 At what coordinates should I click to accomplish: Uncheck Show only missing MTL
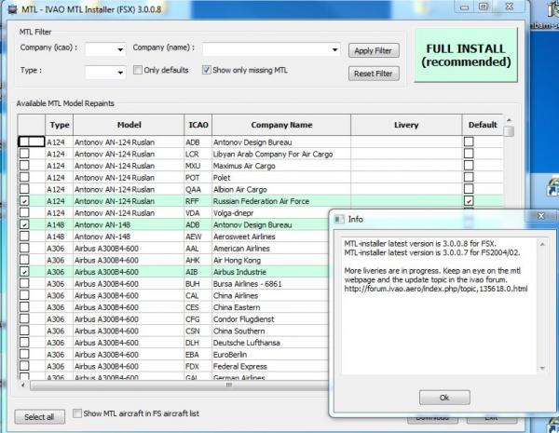click(207, 70)
